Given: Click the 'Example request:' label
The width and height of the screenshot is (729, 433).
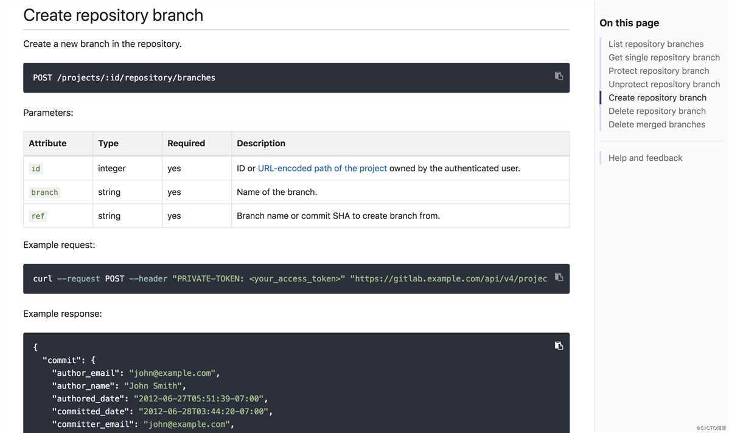Looking at the screenshot, I should [x=59, y=245].
